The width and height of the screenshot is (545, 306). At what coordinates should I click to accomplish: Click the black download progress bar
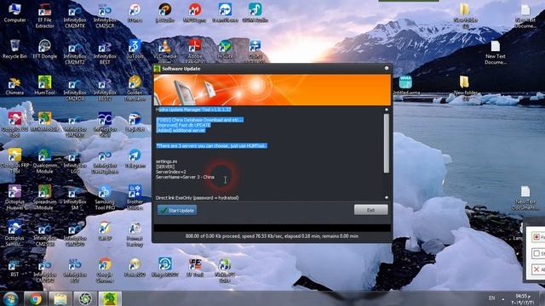(272, 228)
